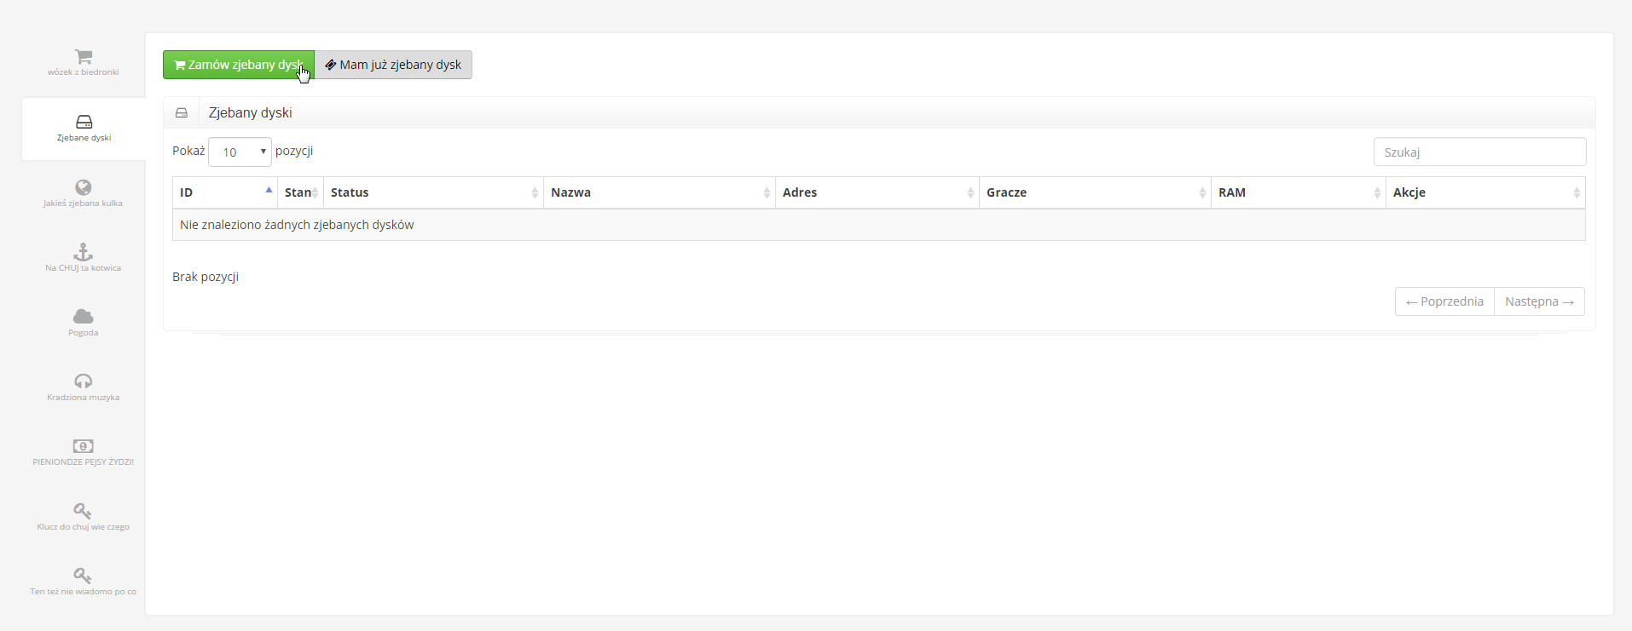The width and height of the screenshot is (1632, 631).
Task: Sort the table by the Adres column
Action: coord(877,192)
